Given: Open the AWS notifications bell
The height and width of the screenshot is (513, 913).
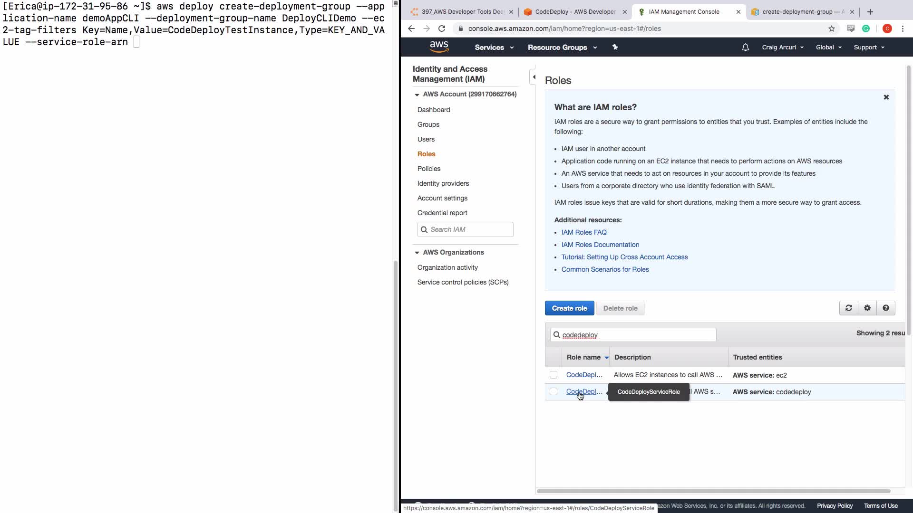Looking at the screenshot, I should pos(745,47).
